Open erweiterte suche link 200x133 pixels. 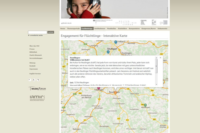pos(36,35)
